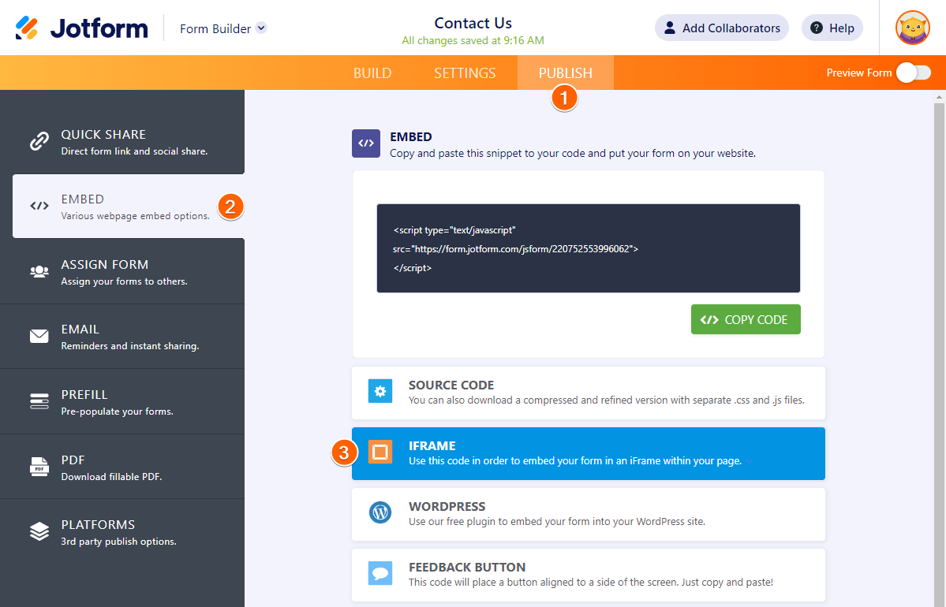The width and height of the screenshot is (946, 607).
Task: Open the WORDPRESS embed option
Action: (x=589, y=514)
